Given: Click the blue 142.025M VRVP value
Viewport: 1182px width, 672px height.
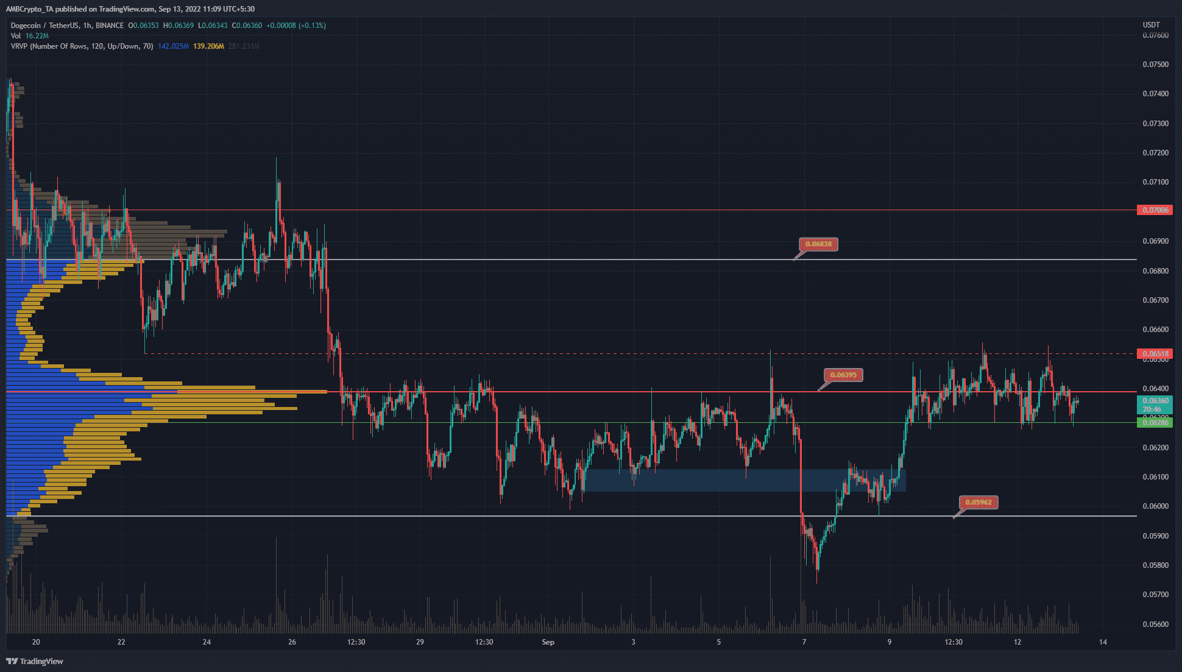Looking at the screenshot, I should click(173, 46).
